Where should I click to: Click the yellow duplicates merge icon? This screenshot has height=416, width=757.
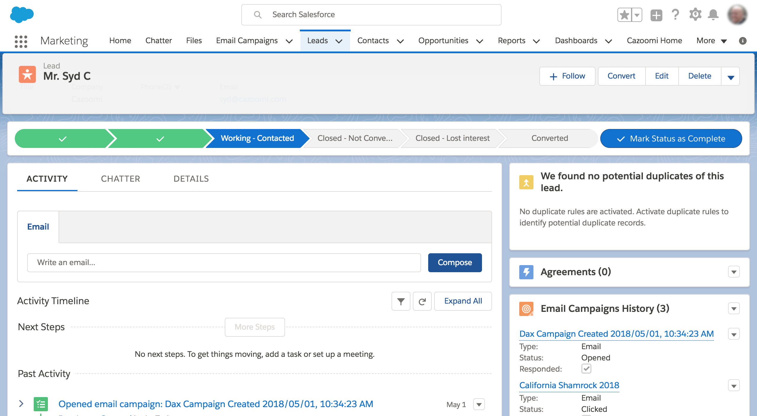coord(526,182)
